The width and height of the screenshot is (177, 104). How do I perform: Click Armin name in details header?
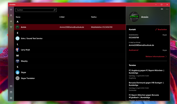pos(145,17)
